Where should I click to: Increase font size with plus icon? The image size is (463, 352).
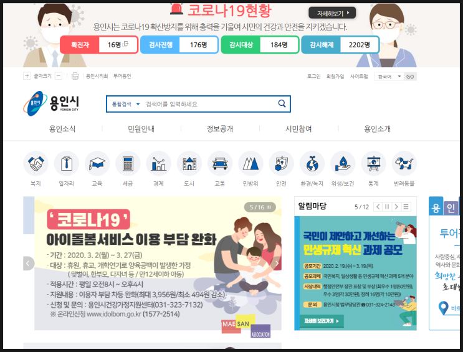coord(27,76)
